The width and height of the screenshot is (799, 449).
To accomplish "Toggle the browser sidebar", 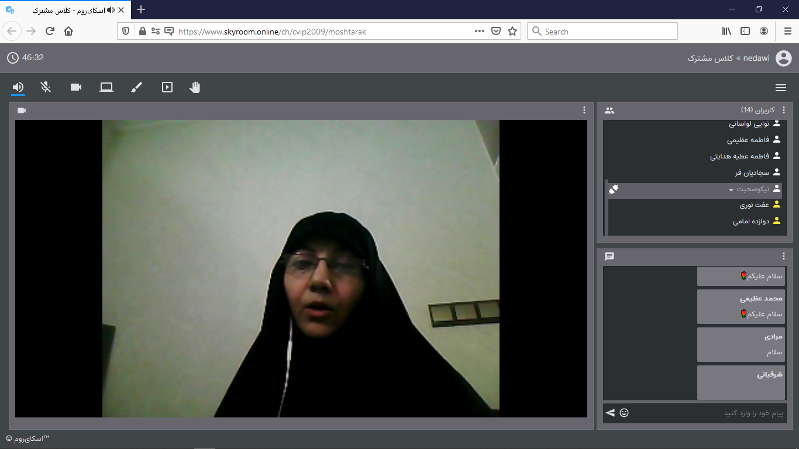I will click(x=745, y=32).
